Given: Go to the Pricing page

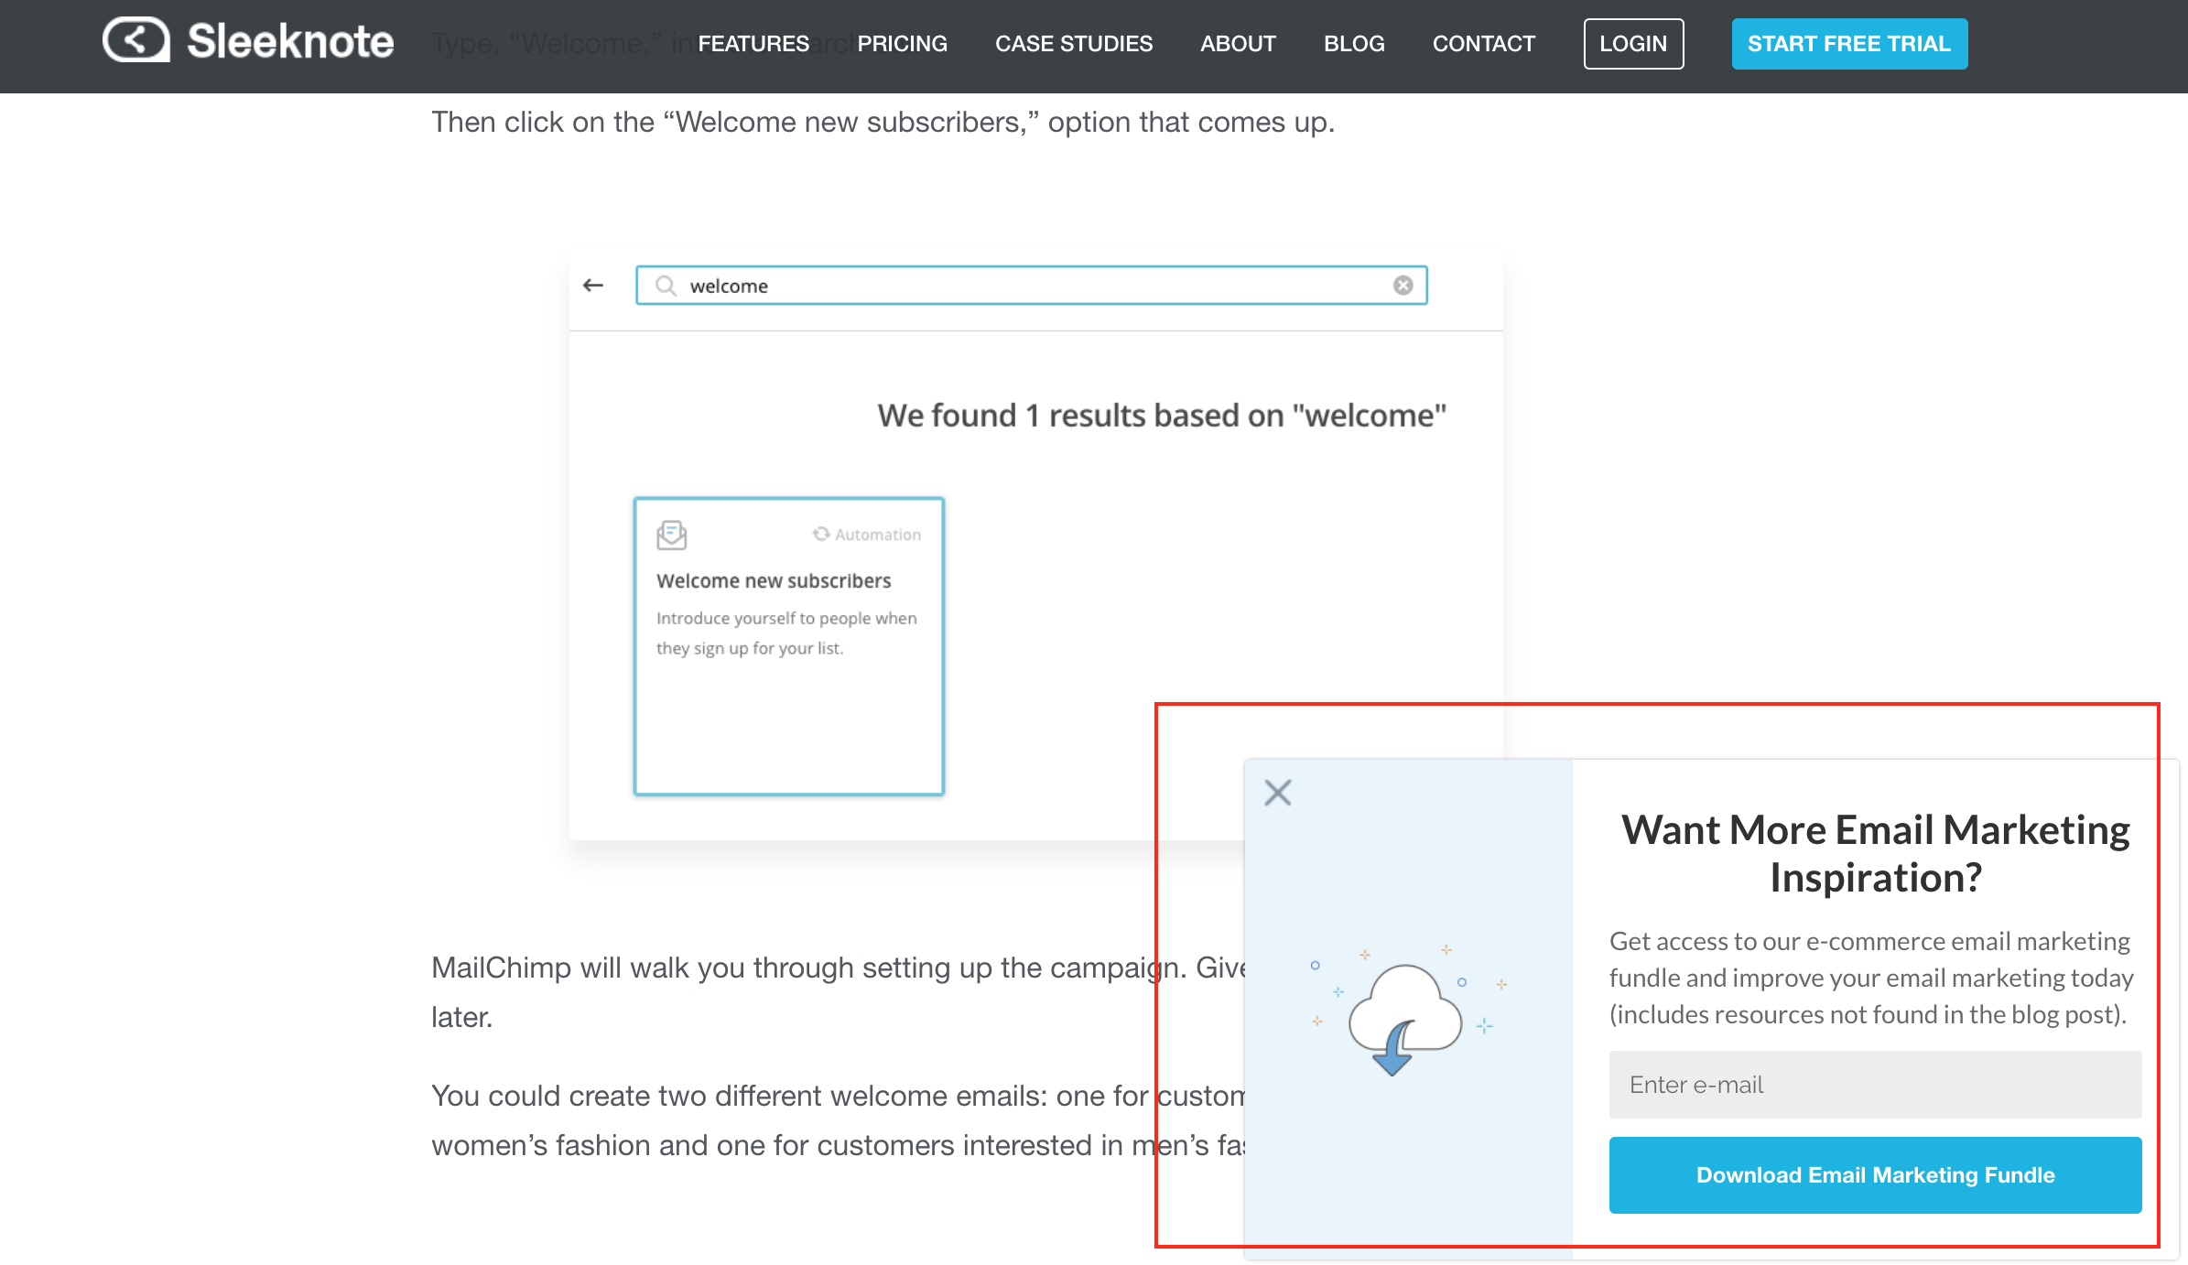Looking at the screenshot, I should tap(902, 43).
